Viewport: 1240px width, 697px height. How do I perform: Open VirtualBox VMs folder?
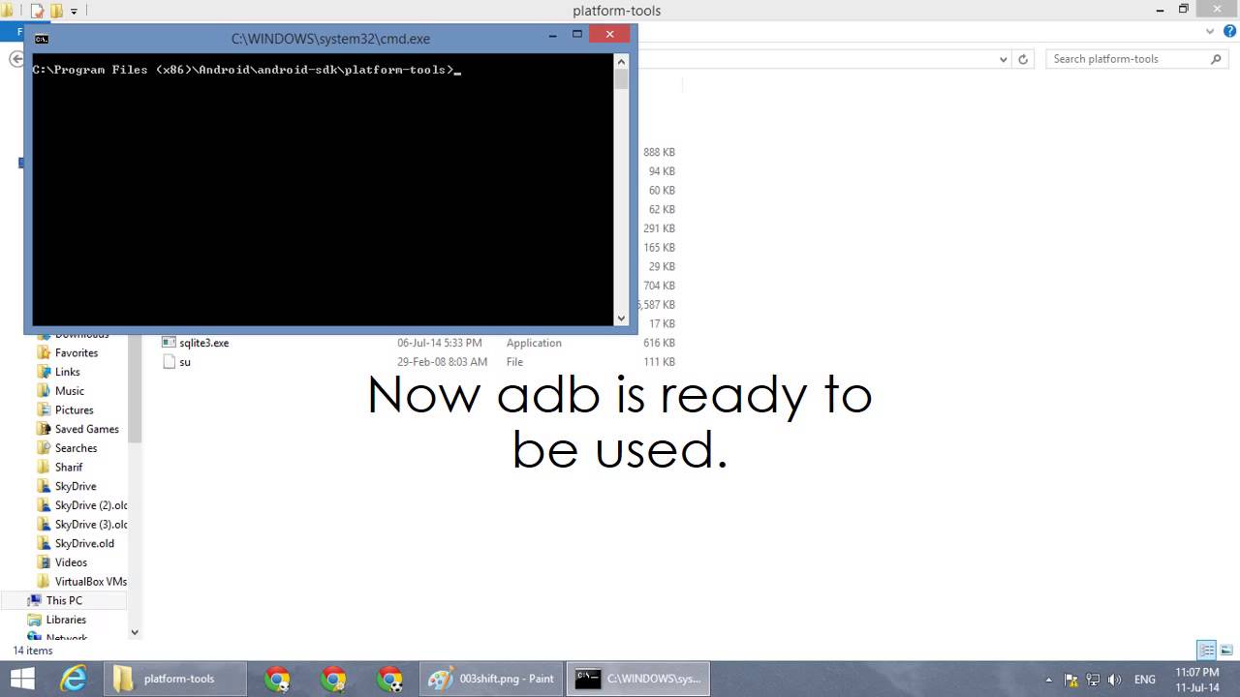pyautogui.click(x=91, y=582)
